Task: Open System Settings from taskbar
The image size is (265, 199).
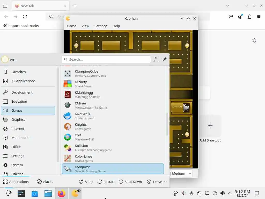Action: point(21,193)
